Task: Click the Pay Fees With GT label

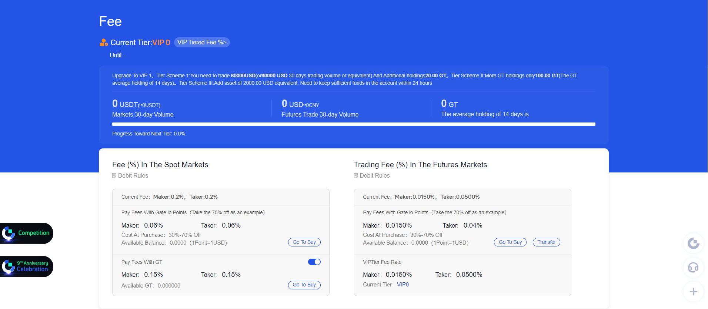Action: (x=142, y=262)
